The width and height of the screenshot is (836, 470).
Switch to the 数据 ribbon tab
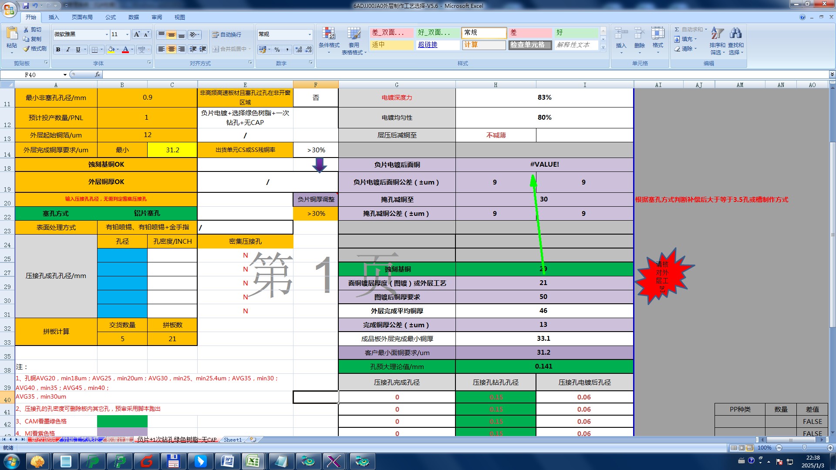(134, 17)
